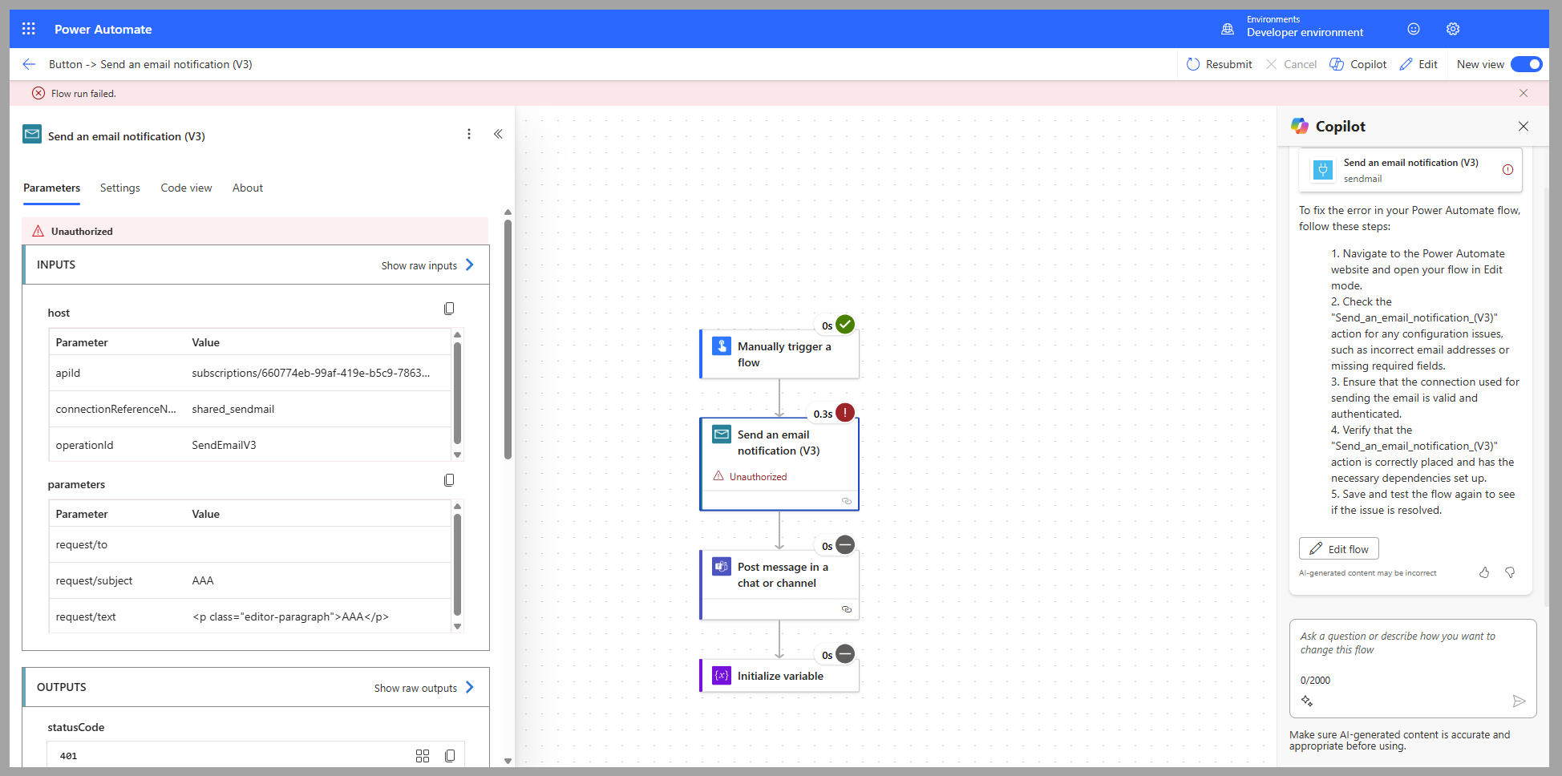Image resolution: width=1562 pixels, height=776 pixels.
Task: Click the email icon on the Send an email notification card
Action: [x=722, y=434]
